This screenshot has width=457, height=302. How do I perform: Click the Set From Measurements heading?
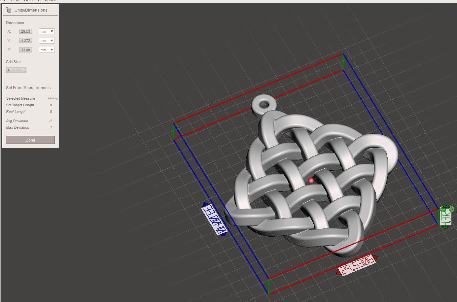(28, 87)
